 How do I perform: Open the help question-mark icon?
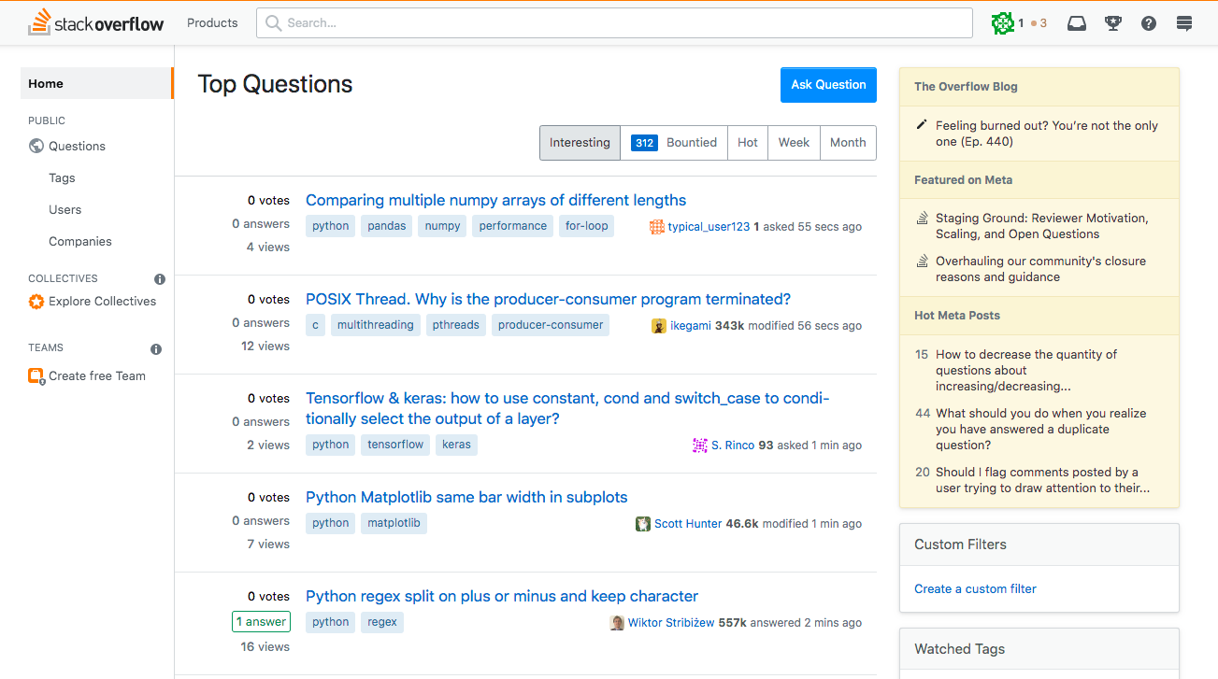pyautogui.click(x=1149, y=23)
